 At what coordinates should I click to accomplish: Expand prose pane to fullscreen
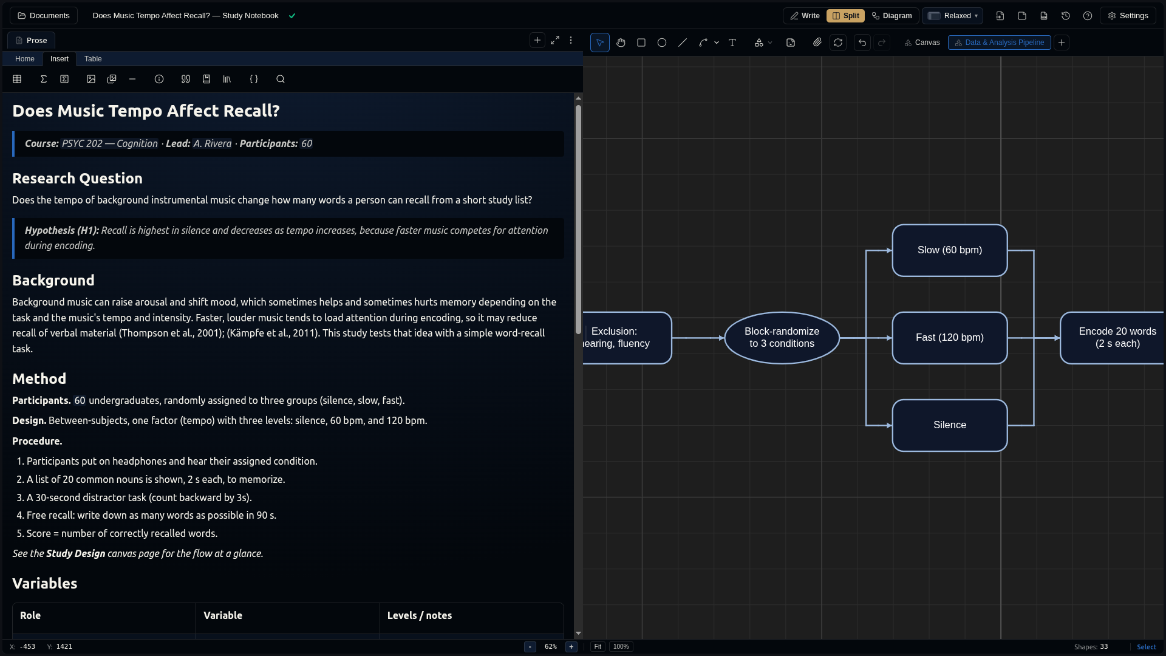pyautogui.click(x=555, y=40)
